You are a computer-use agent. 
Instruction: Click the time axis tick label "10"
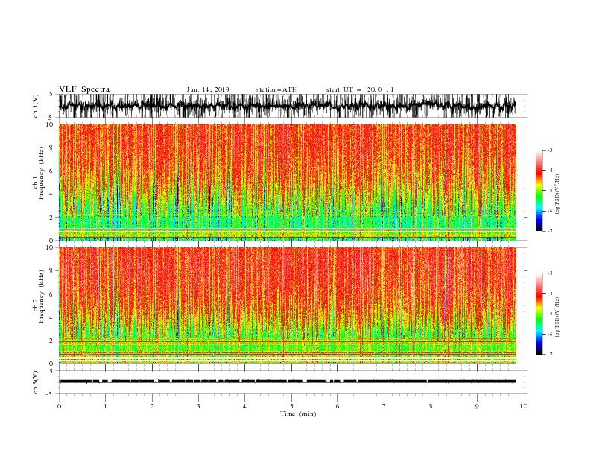[524, 406]
